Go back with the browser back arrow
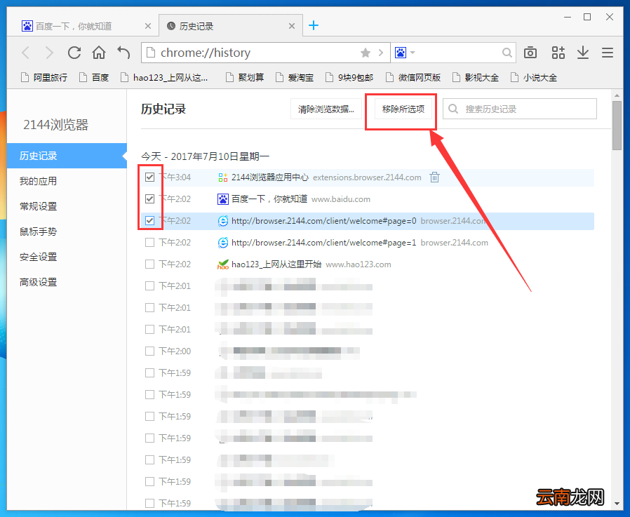 tap(26, 53)
